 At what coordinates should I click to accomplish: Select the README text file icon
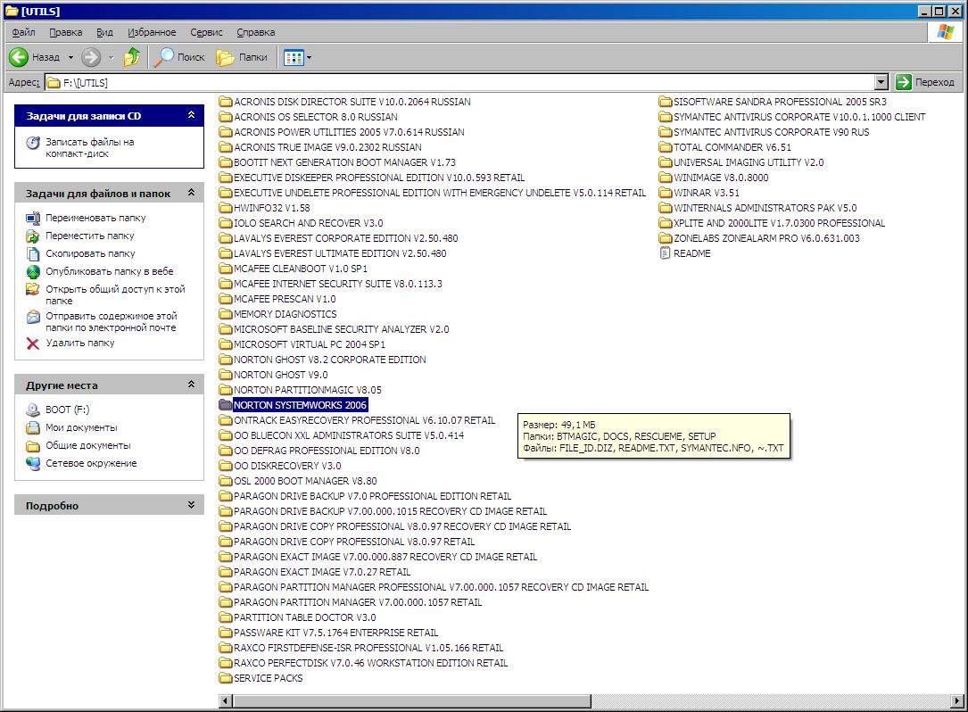tap(665, 253)
